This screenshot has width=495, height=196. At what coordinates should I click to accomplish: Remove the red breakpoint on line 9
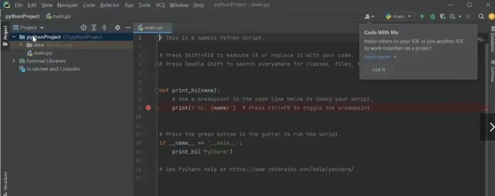[148, 108]
